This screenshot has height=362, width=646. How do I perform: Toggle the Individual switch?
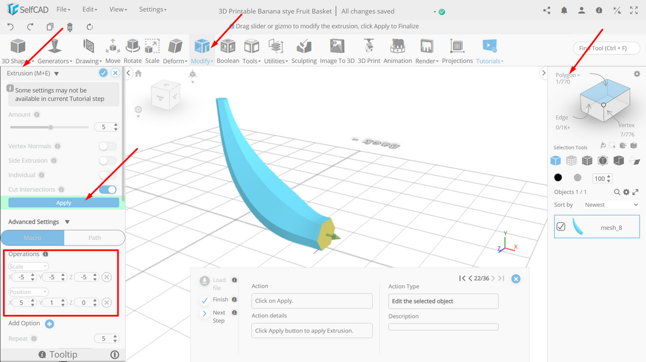pos(107,175)
